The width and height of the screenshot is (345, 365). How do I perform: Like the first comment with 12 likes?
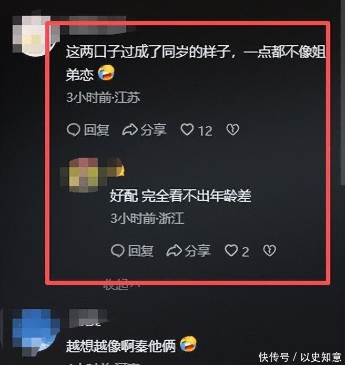point(187,129)
